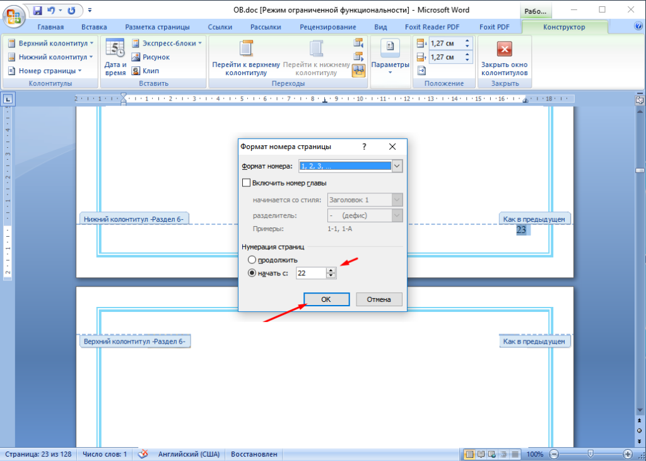Select продолжить radio button

tap(252, 260)
